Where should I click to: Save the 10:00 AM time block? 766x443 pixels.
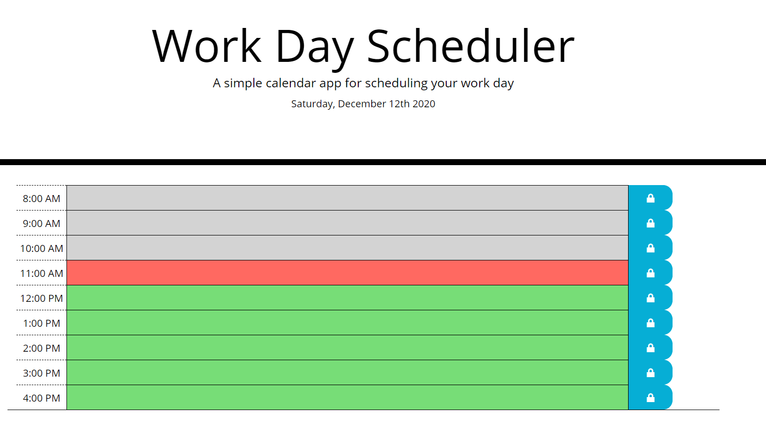tap(650, 247)
